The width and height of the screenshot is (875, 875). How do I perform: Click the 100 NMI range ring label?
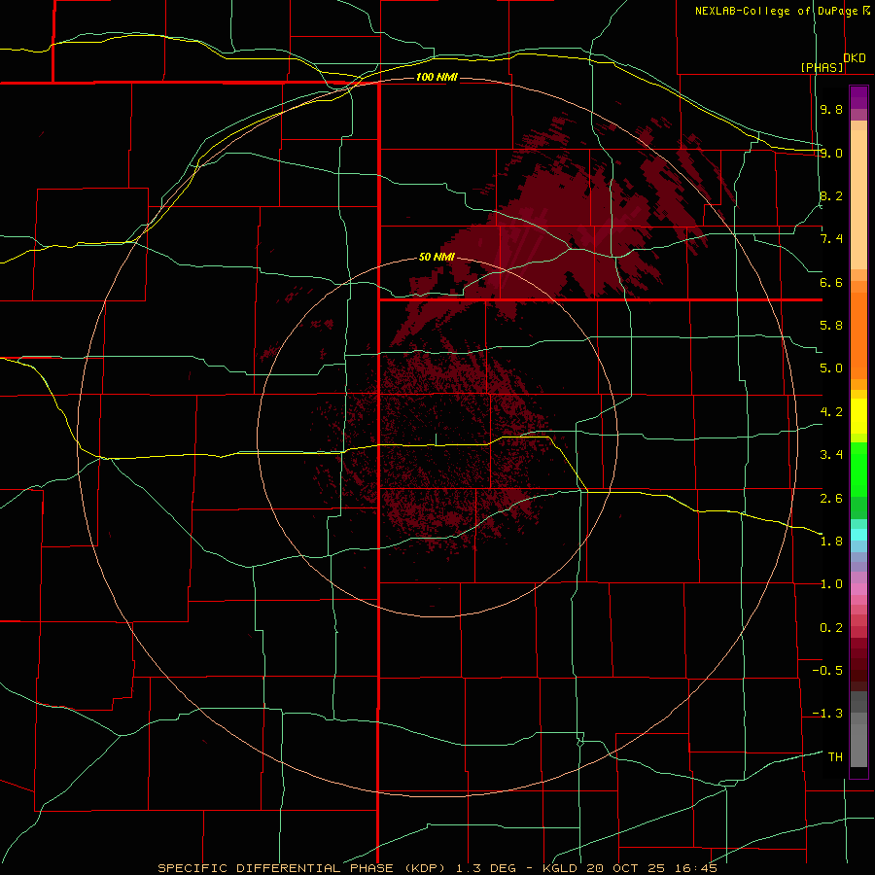coord(437,77)
